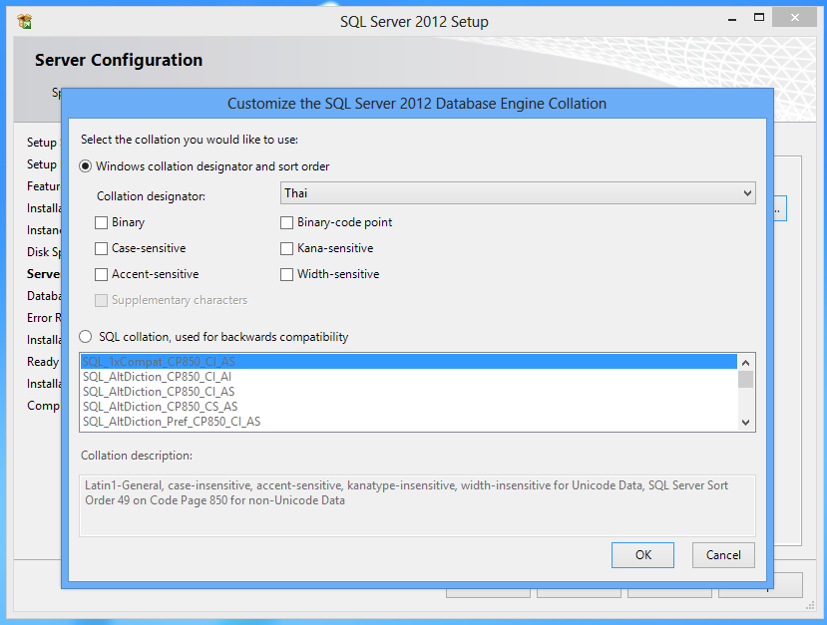Maximize the SQL Server 2012 Setup window
The width and height of the screenshot is (827, 625).
759,18
